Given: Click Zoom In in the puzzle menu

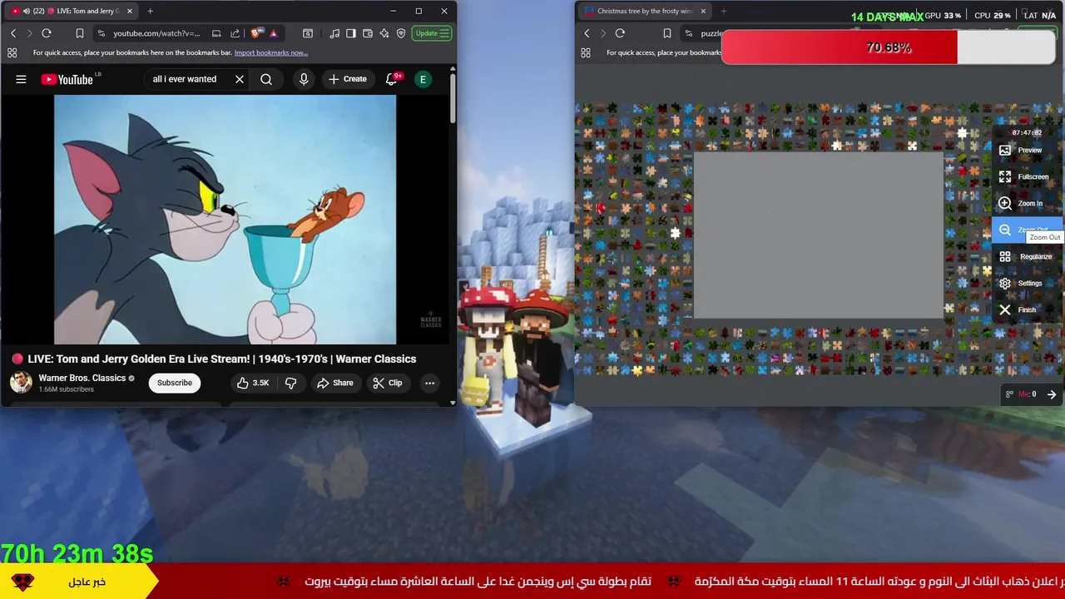Looking at the screenshot, I should [1028, 204].
